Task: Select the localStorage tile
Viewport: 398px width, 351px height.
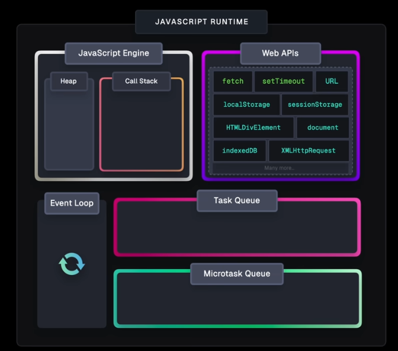Action: coord(246,104)
